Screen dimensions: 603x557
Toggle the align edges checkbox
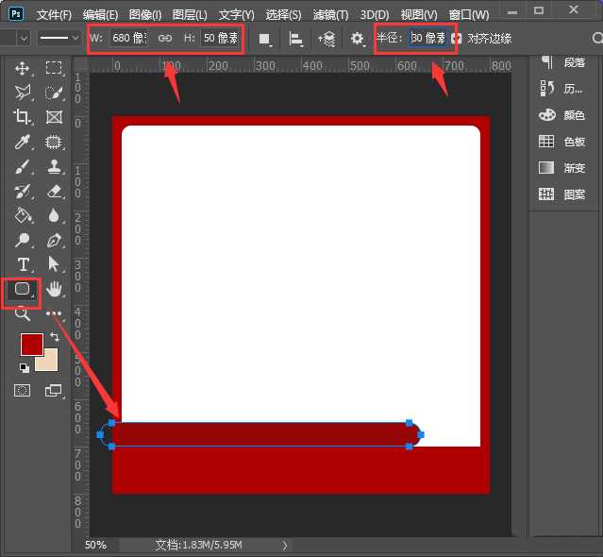pyautogui.click(x=457, y=39)
